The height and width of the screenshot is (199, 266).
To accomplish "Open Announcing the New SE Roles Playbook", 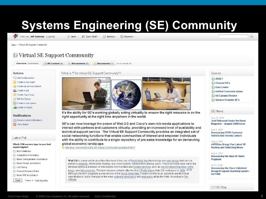I will (x=228, y=158).
